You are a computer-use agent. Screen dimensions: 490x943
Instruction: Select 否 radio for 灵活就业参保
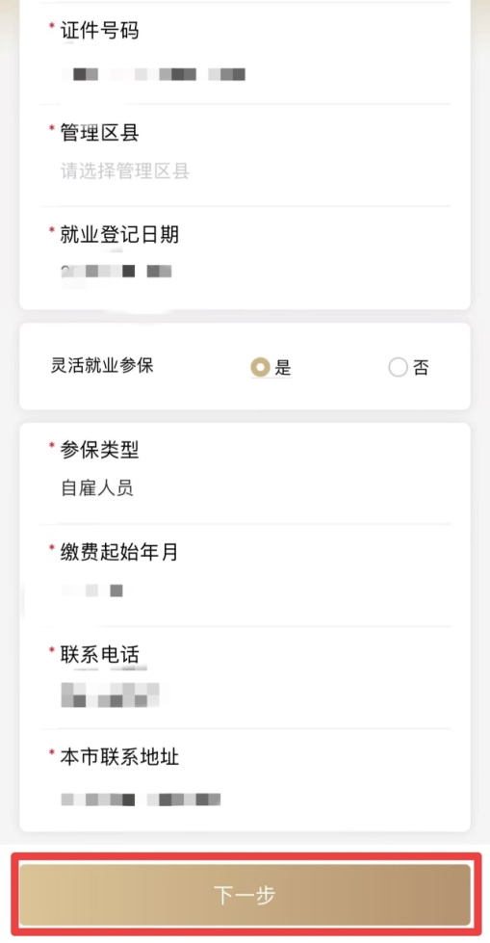(398, 367)
